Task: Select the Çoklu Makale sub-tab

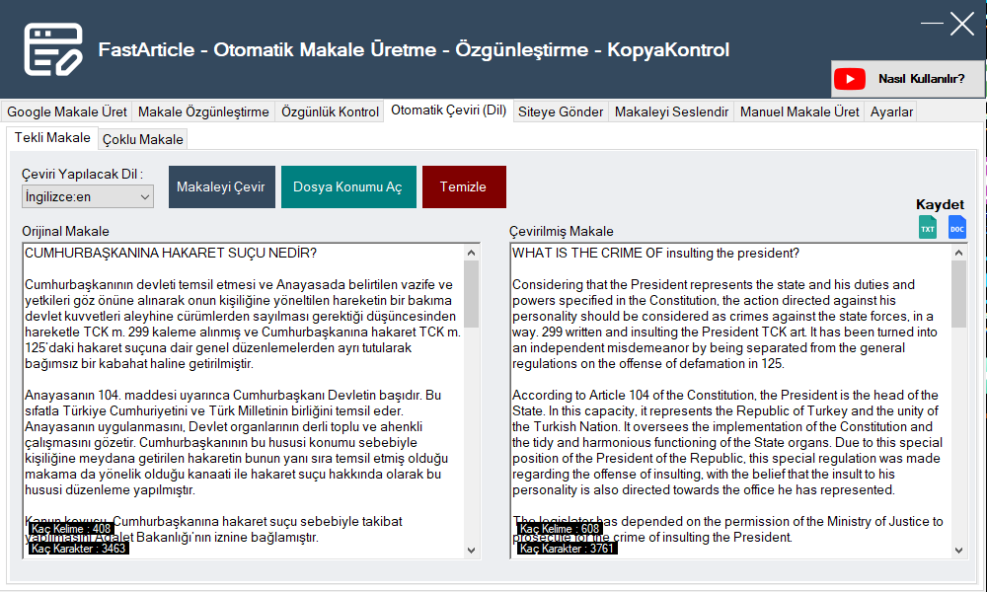Action: [143, 139]
